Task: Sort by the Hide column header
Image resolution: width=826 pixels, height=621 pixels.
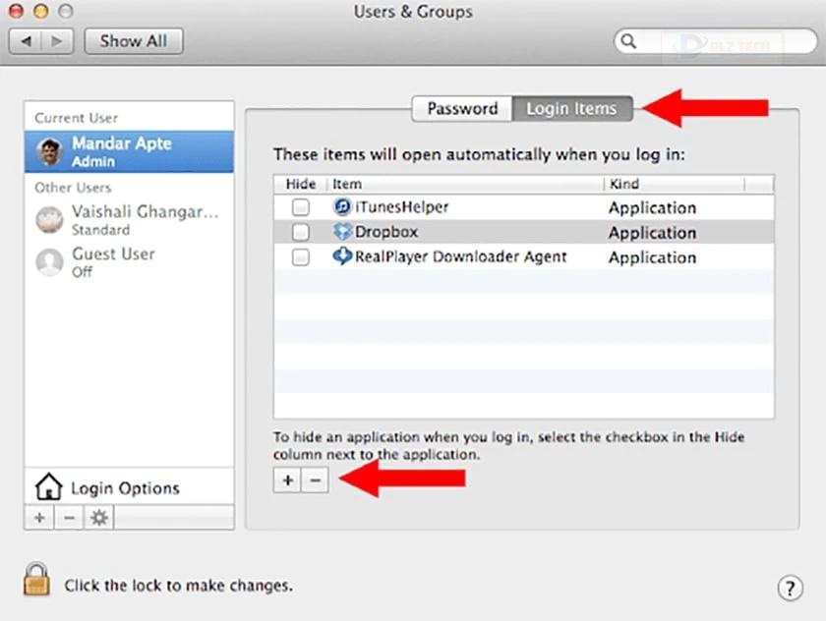Action: tap(300, 184)
